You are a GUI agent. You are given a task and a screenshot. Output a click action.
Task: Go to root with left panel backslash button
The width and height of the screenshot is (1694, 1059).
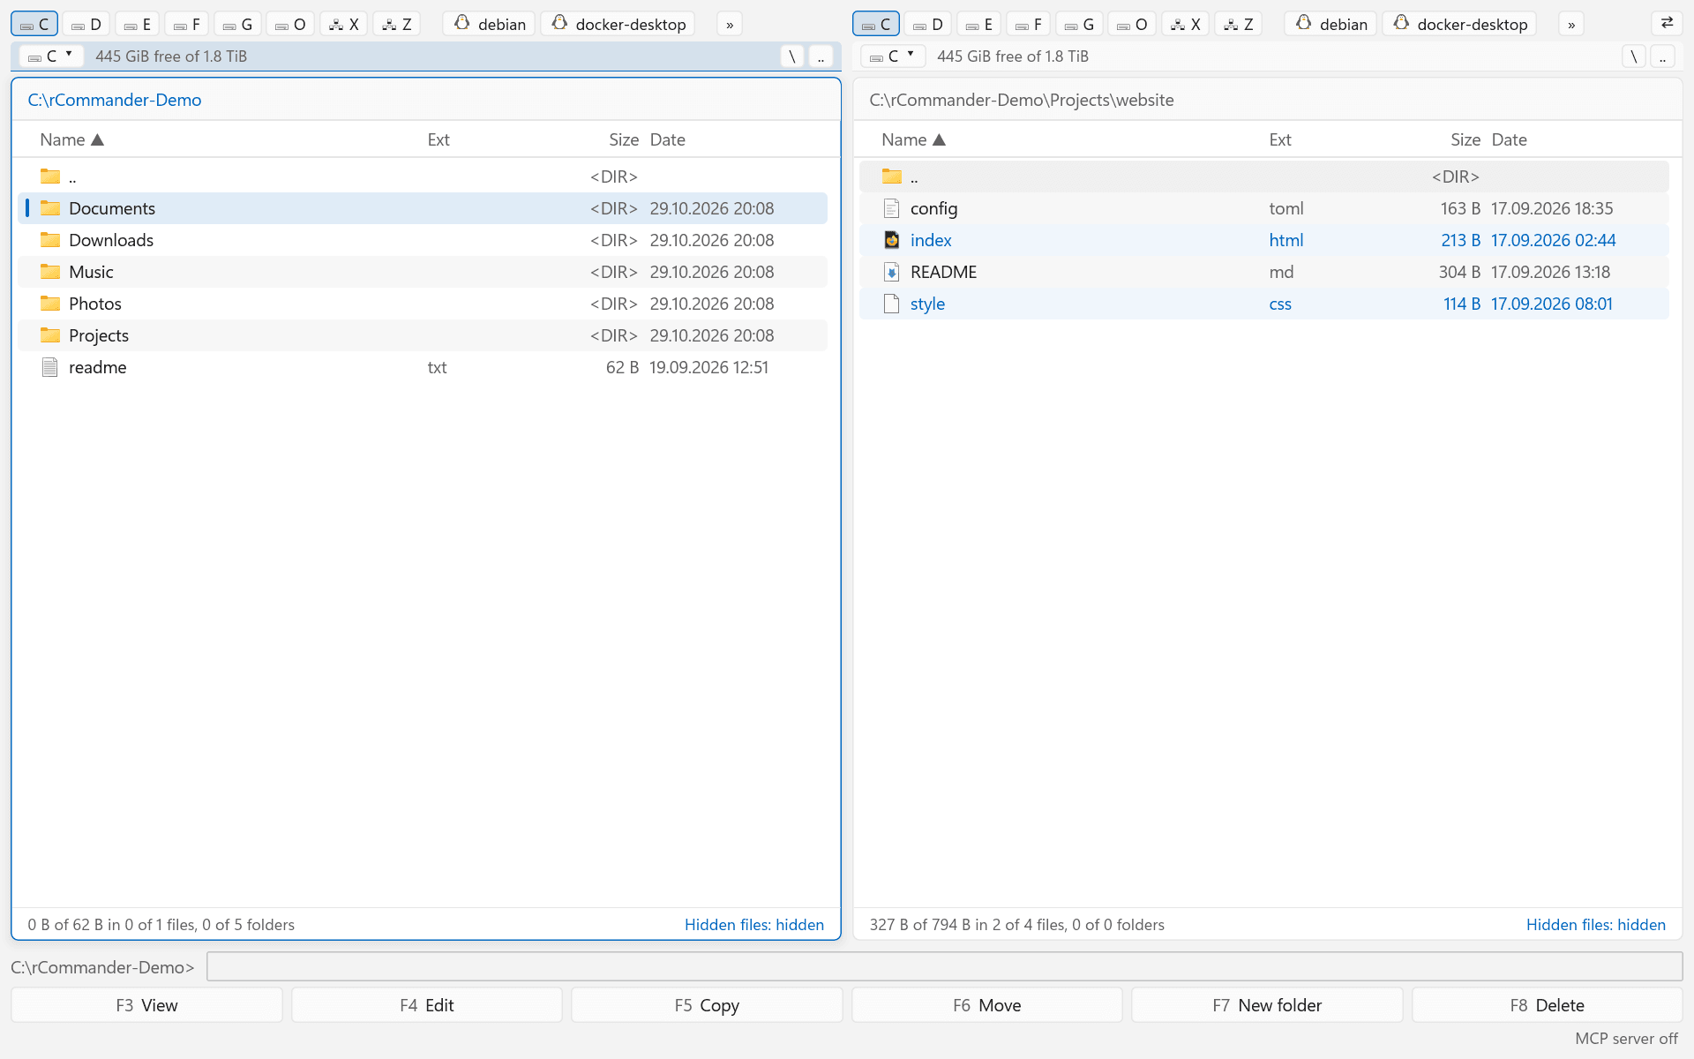point(792,56)
